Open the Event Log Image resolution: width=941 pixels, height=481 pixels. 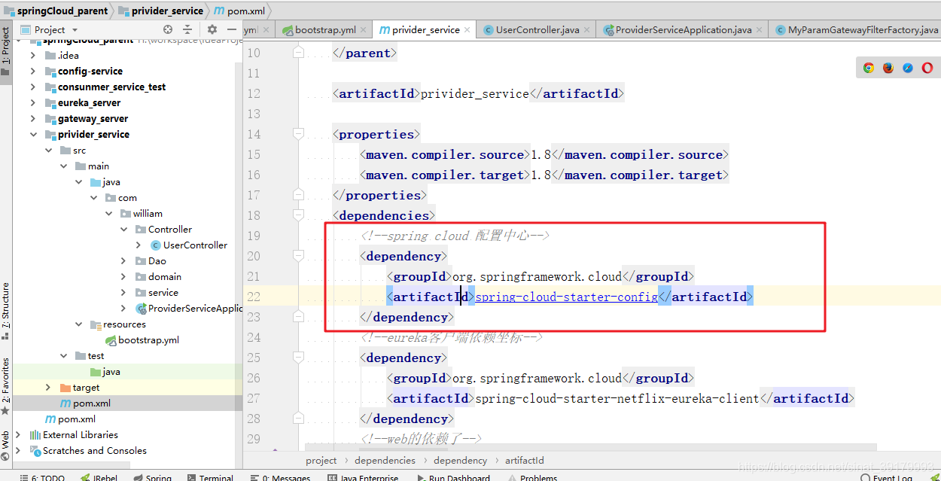[x=887, y=477]
